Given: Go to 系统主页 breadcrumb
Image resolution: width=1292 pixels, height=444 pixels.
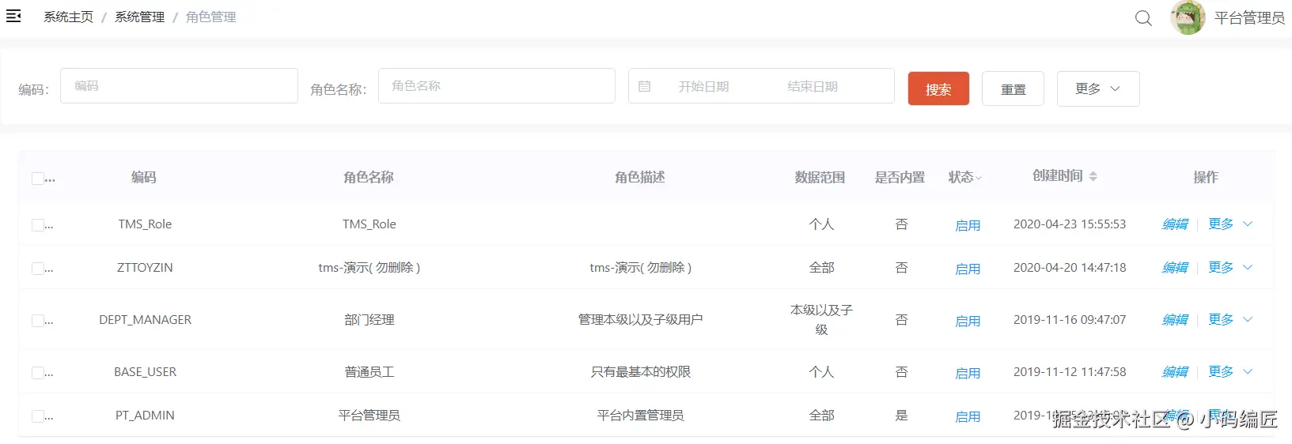Looking at the screenshot, I should coord(68,17).
